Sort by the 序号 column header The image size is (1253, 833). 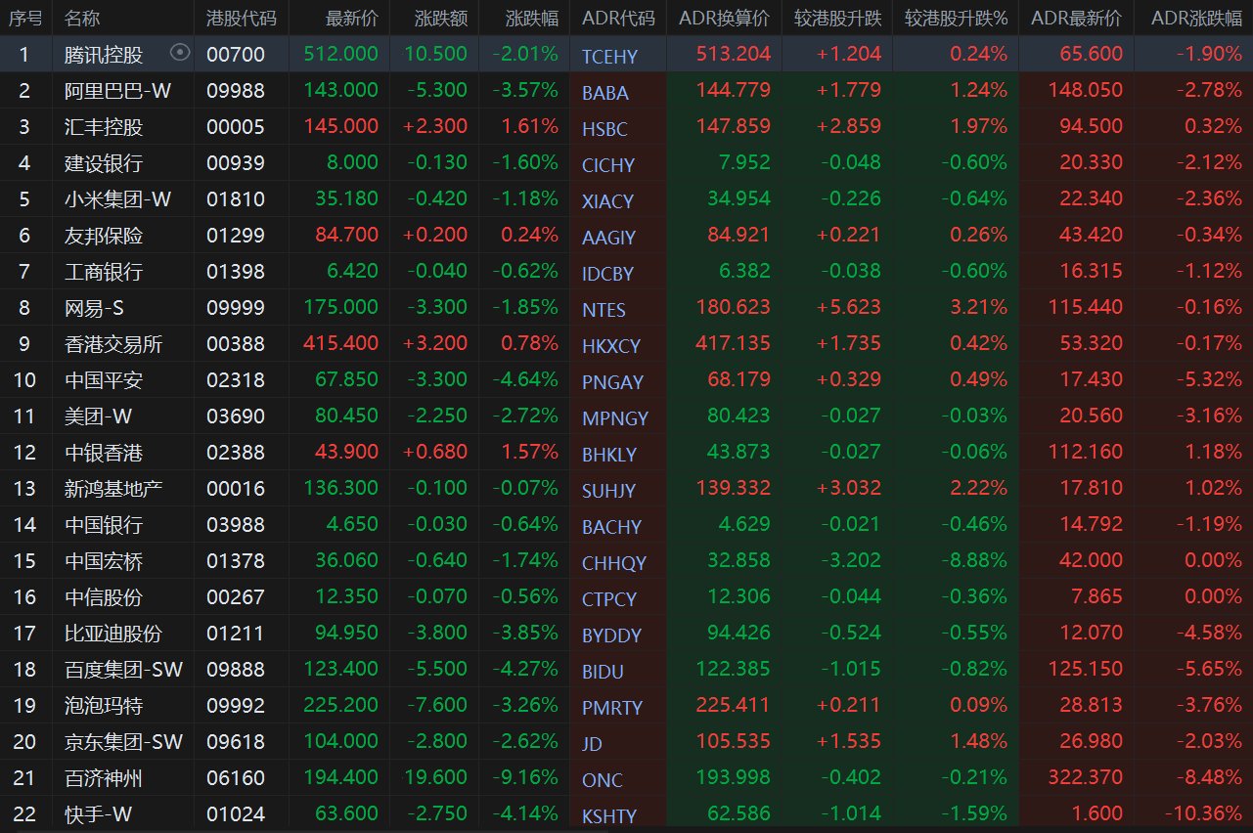tap(25, 19)
